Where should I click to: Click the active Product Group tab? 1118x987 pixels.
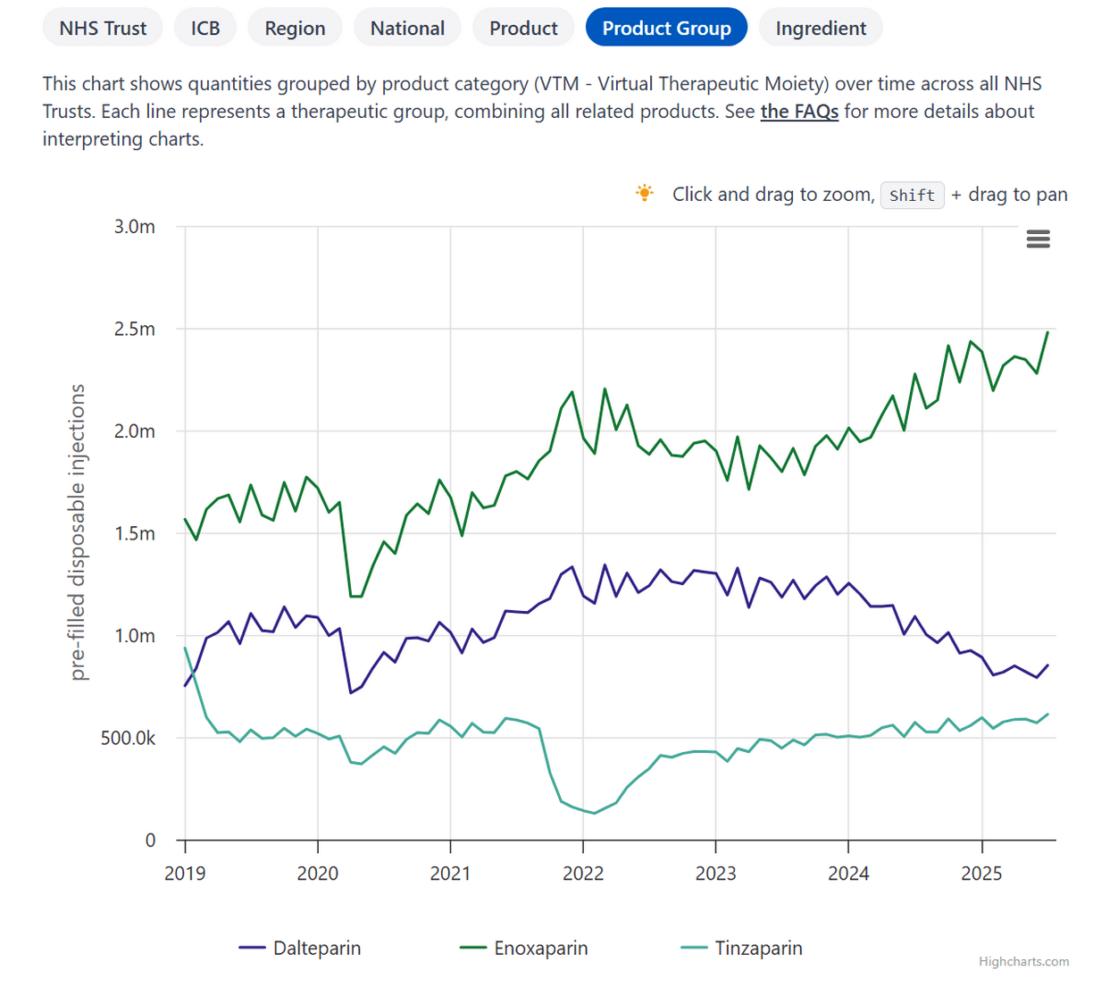tap(666, 28)
